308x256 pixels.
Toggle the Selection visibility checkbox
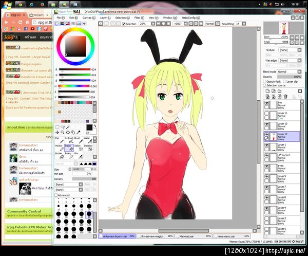coord(124,24)
